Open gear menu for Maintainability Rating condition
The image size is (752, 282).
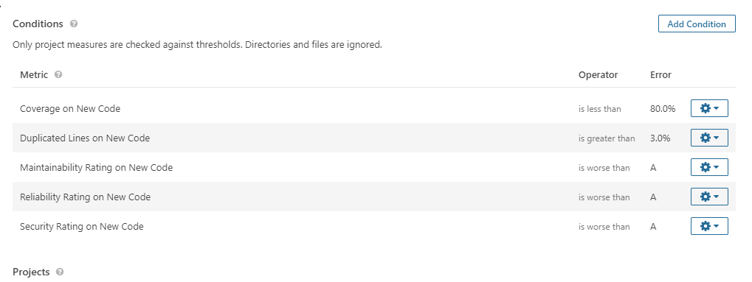point(709,168)
